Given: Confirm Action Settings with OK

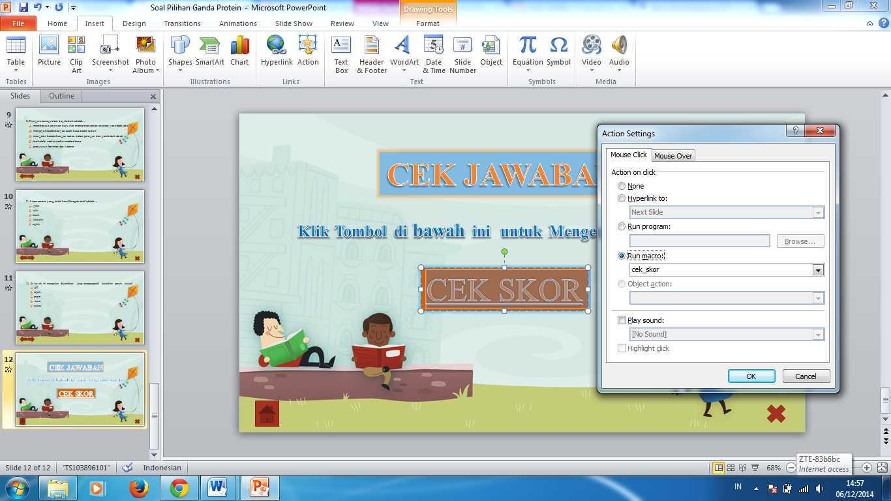Looking at the screenshot, I should coord(751,376).
